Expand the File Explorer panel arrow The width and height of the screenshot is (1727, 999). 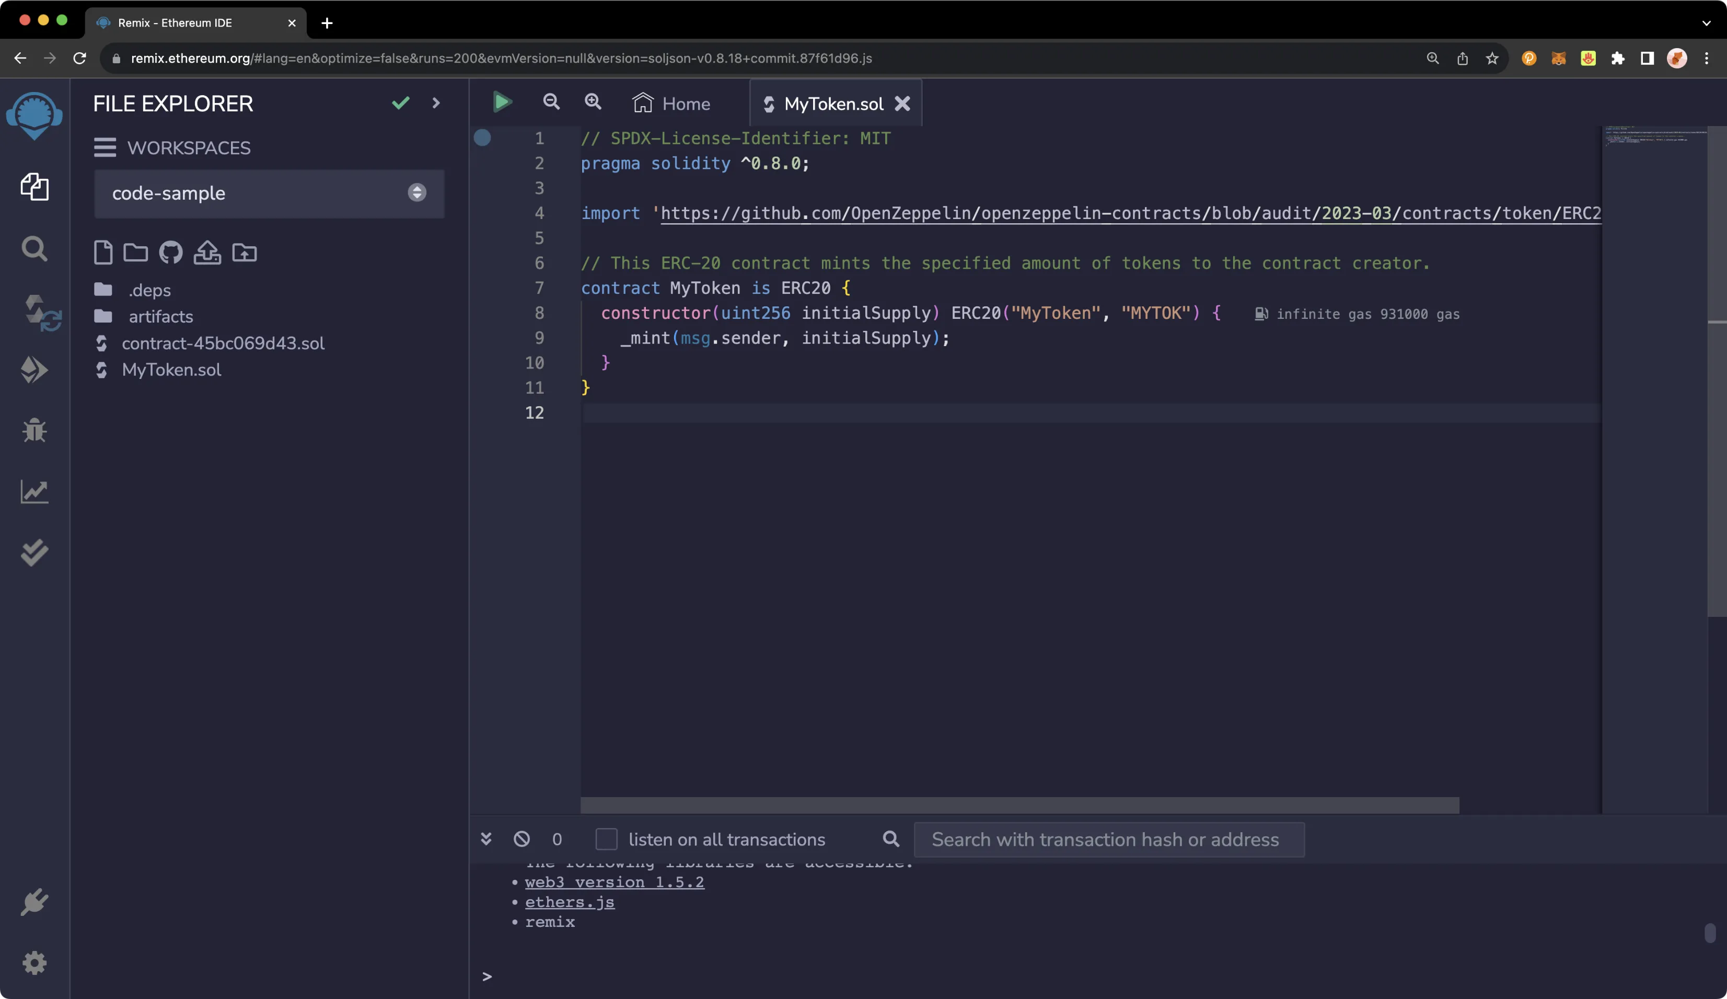click(436, 103)
